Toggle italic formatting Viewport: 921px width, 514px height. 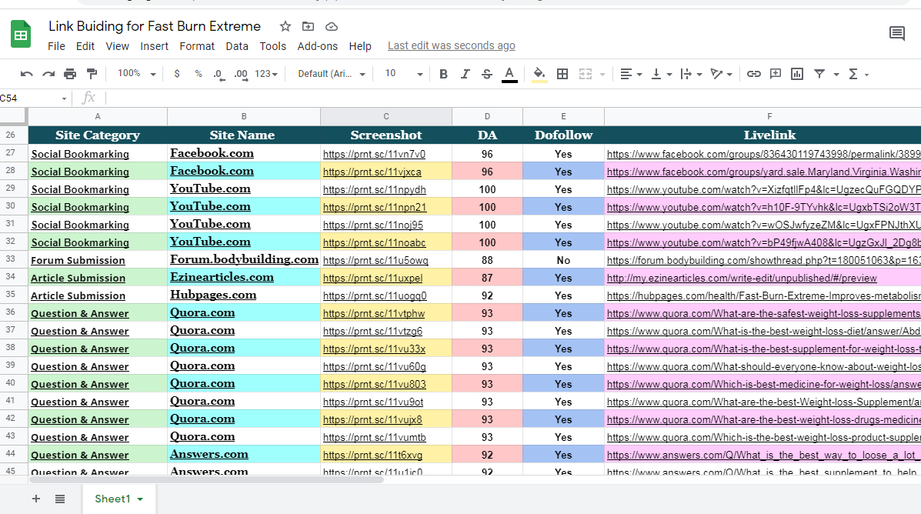465,74
